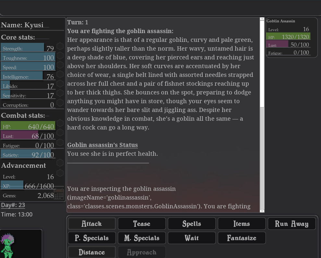
Task: Click the scroll down arrow of combat text
Action: click(x=262, y=211)
